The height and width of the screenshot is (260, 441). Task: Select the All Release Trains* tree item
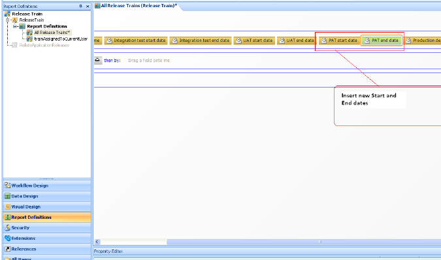point(52,33)
